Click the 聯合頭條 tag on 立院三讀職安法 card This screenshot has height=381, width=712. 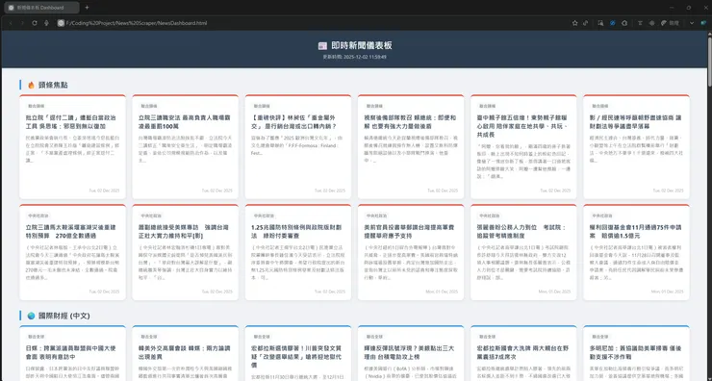149,106
